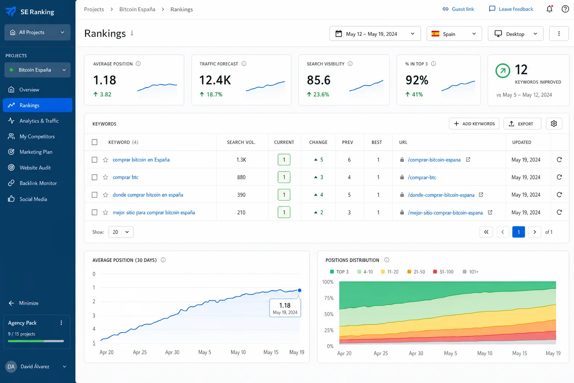
Task: Open the date range May 12 – May 19 picker
Action: 375,34
